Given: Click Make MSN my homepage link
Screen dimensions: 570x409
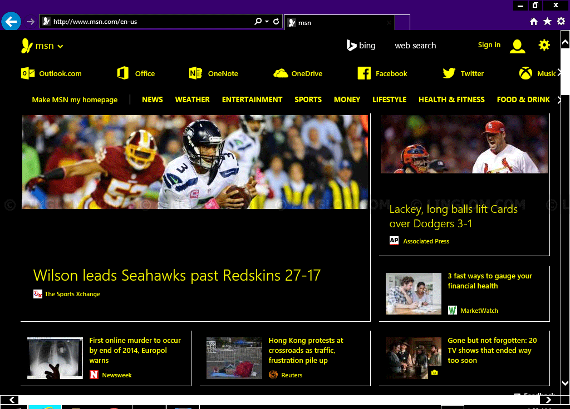Looking at the screenshot, I should tap(75, 100).
